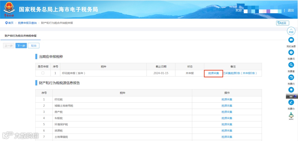Click 当期应申报税种 section heading
Screen dimensions: 298x141
[51, 57]
